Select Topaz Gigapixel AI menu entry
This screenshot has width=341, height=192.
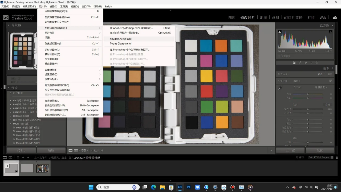coord(139,43)
